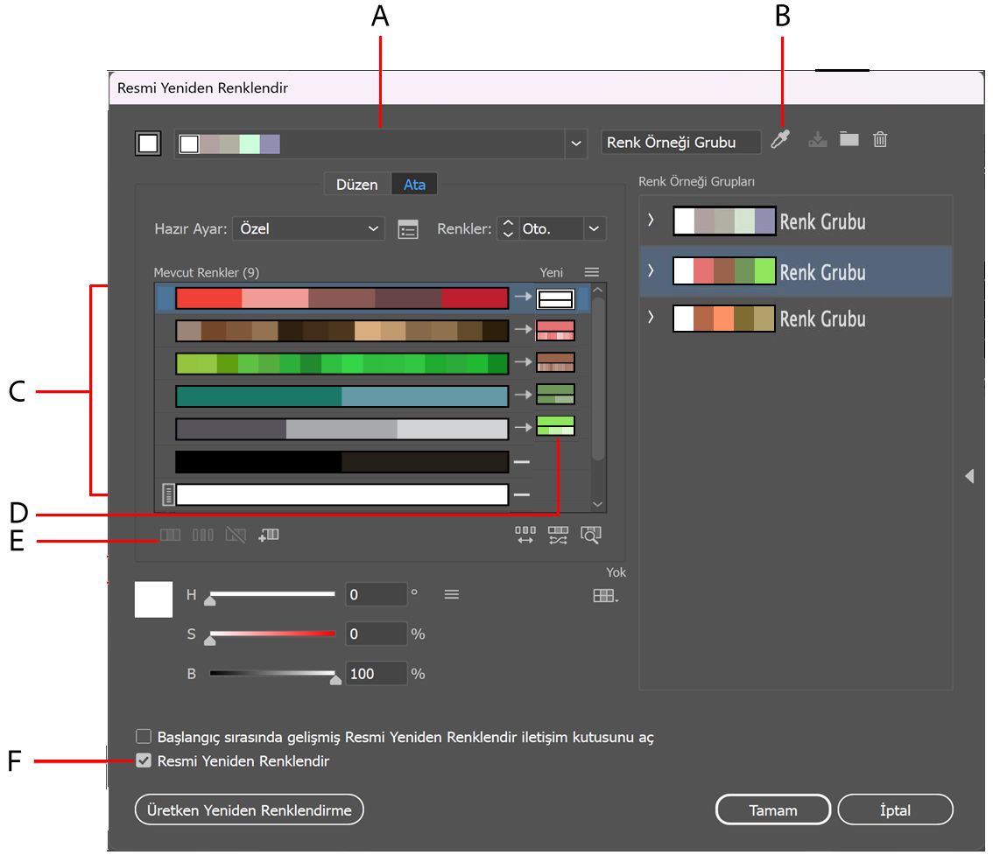Hide color group storage with side arrow
Image resolution: width=993 pixels, height=862 pixels.
[969, 476]
